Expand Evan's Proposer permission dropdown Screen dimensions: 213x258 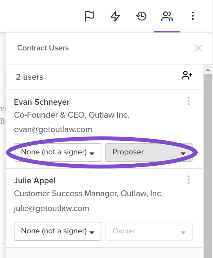coord(149,152)
